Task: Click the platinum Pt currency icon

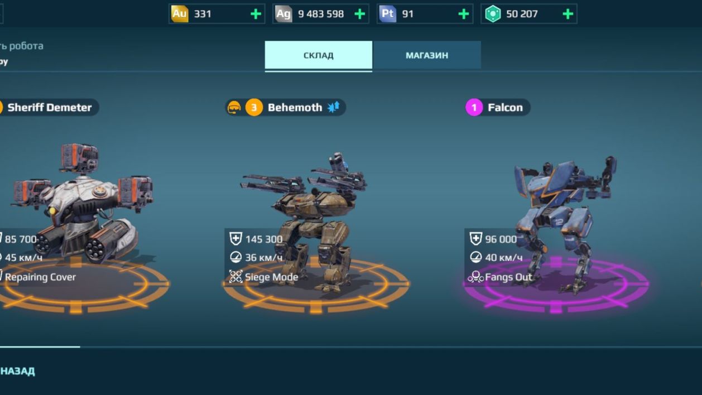Action: [387, 14]
